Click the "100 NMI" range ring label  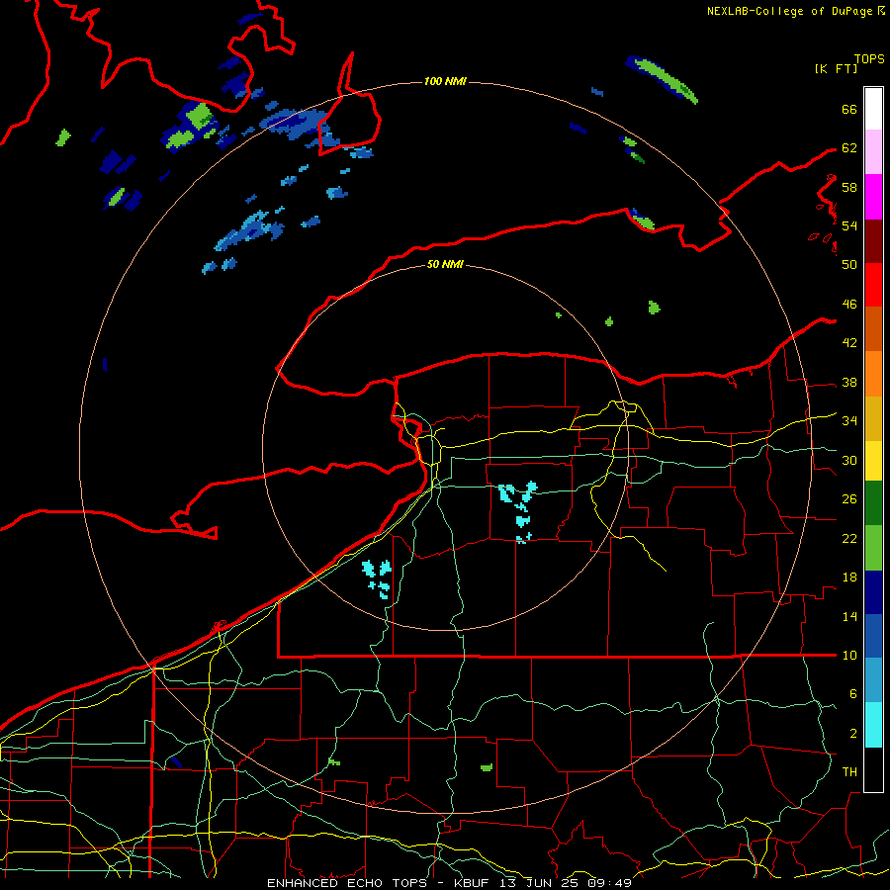(445, 82)
